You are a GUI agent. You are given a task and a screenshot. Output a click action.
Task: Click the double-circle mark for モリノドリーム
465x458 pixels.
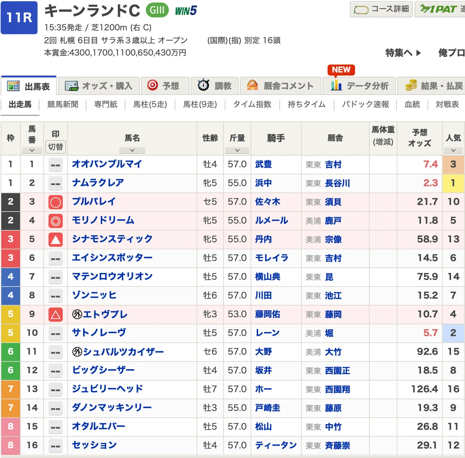[x=55, y=221]
